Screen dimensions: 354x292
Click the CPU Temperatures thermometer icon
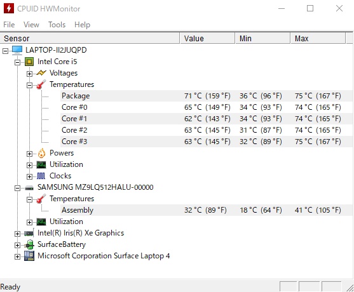[41, 84]
